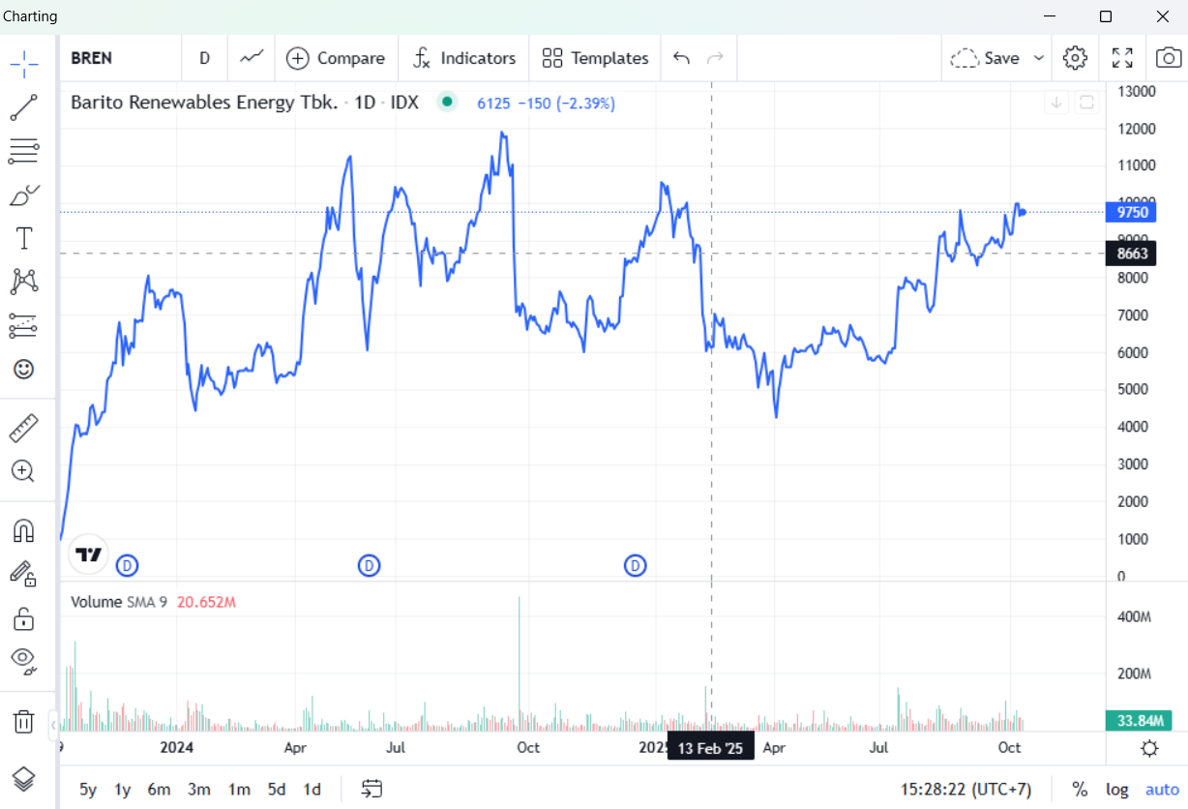1188x809 pixels.
Task: Open chart settings gear icon
Action: (x=1075, y=58)
